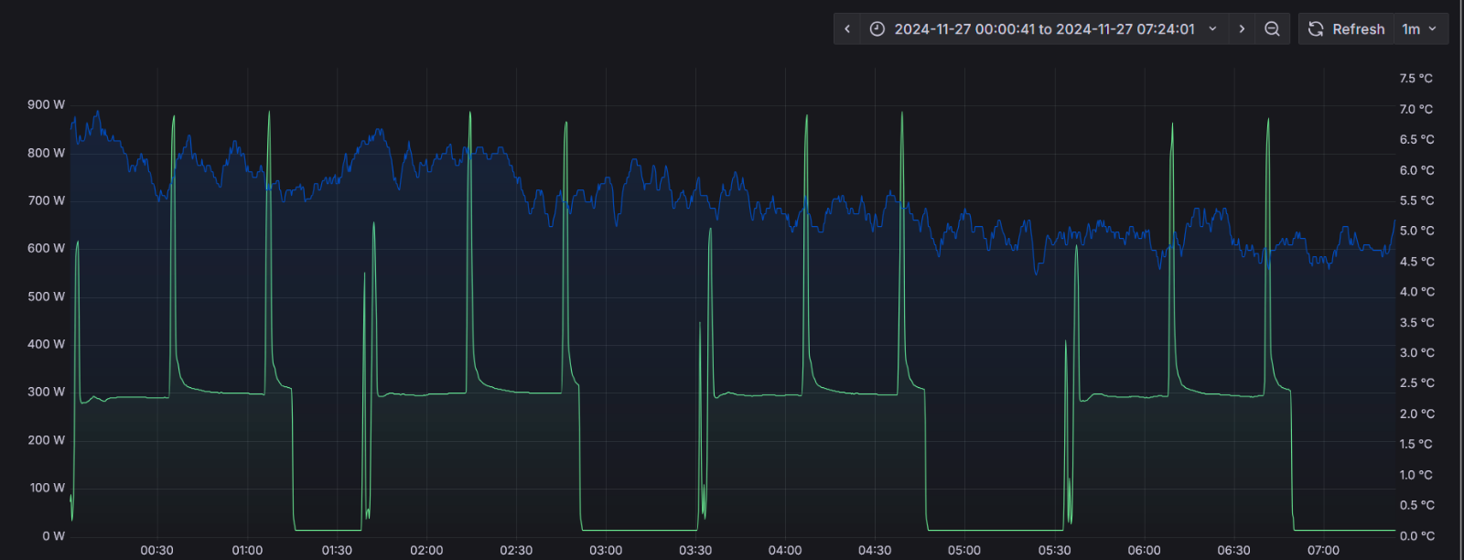Click the 400 W axis label

(x=46, y=344)
